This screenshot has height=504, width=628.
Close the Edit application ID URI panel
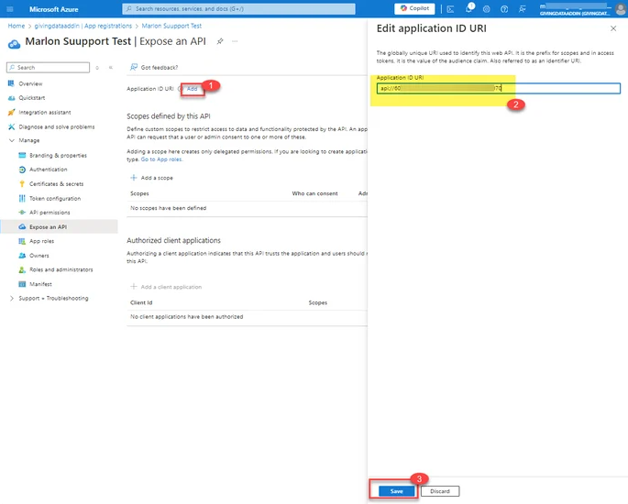click(613, 28)
